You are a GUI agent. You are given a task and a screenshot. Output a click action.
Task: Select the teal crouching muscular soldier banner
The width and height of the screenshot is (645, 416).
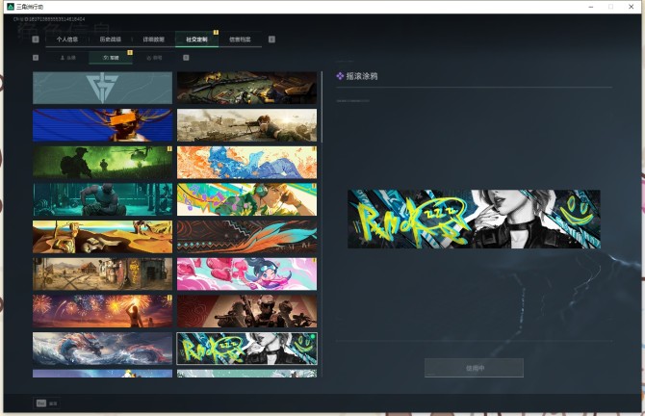tap(102, 199)
